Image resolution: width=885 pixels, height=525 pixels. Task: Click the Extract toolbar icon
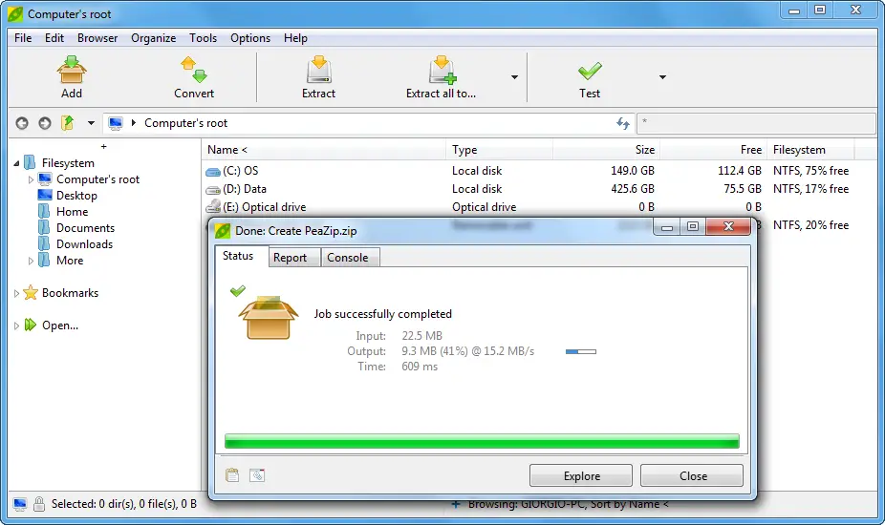pos(319,70)
